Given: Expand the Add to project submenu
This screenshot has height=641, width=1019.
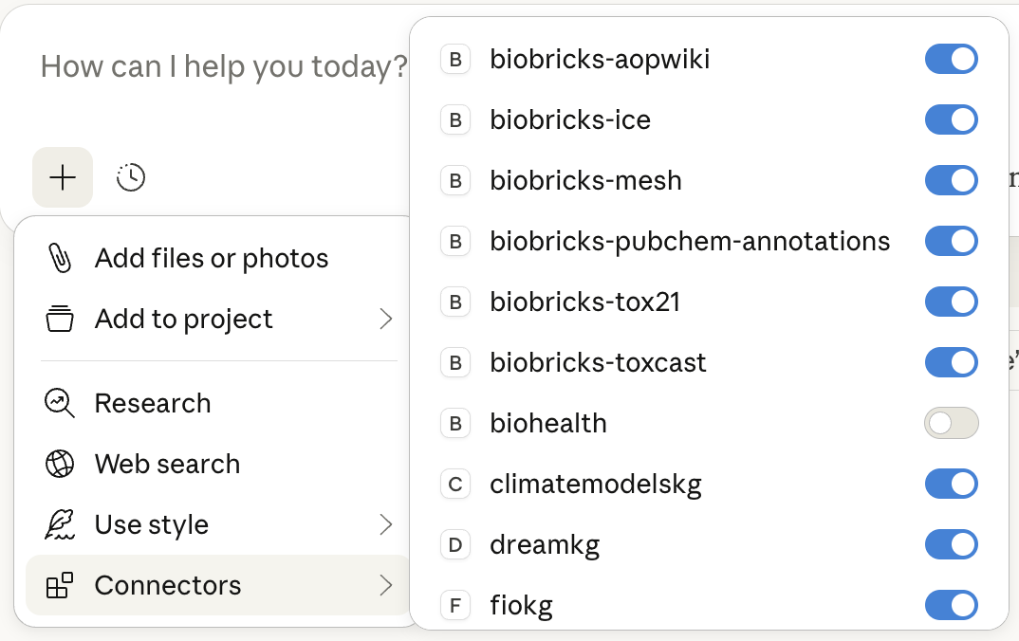Looking at the screenshot, I should click(x=387, y=319).
